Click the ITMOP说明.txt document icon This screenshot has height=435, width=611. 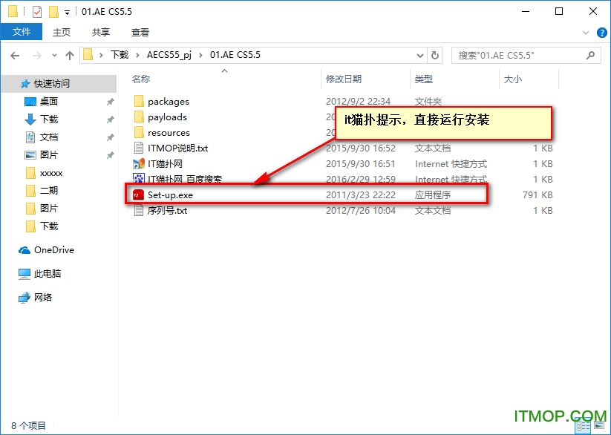point(139,148)
